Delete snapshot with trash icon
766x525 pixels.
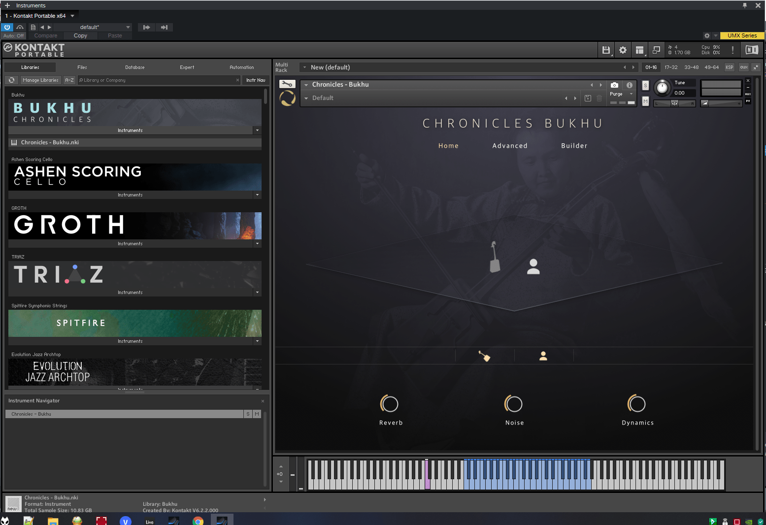tap(599, 98)
